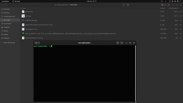Click the Files search magnifier button

coord(128,5)
